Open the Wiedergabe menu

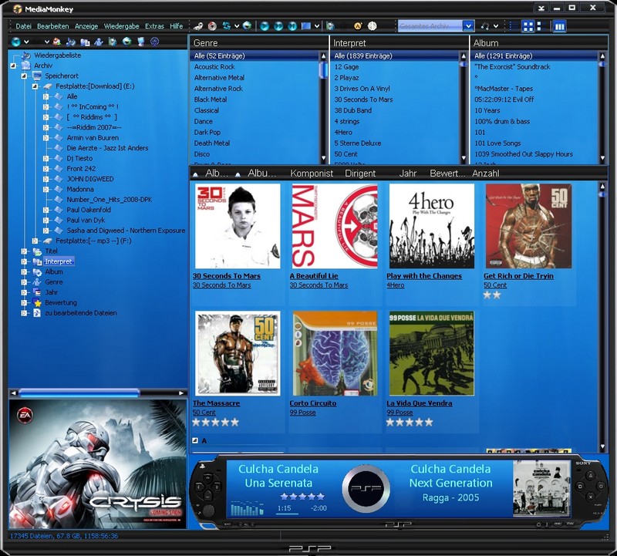click(121, 26)
